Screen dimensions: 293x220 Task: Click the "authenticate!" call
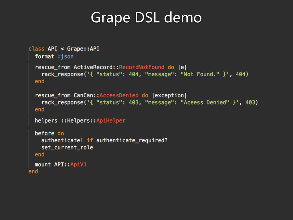point(62,140)
